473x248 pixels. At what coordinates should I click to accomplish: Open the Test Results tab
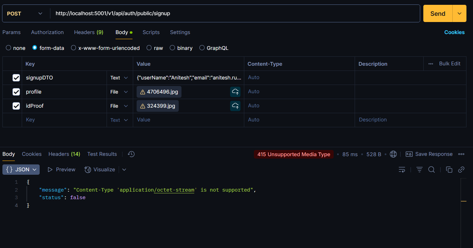102,154
